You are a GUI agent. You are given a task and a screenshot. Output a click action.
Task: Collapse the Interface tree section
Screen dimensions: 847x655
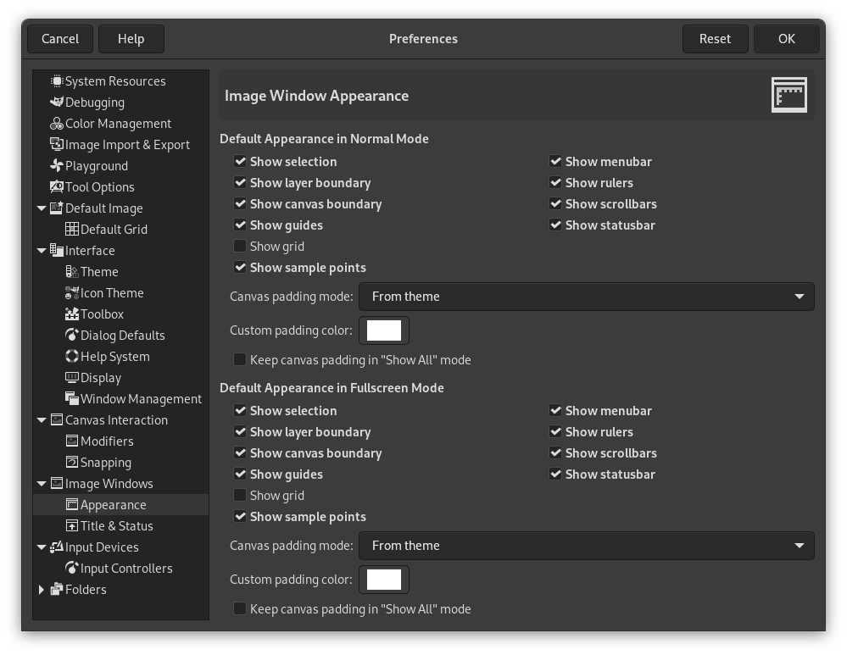[42, 250]
